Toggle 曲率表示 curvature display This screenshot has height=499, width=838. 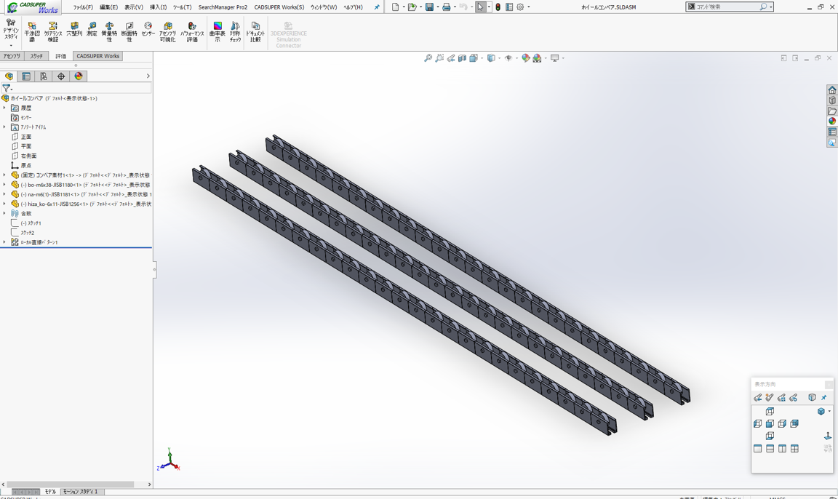tap(217, 32)
